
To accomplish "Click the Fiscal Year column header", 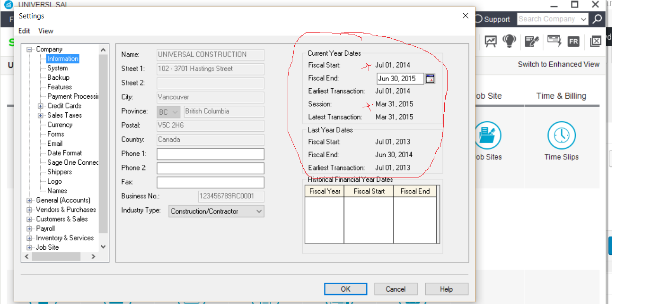I will pos(325,191).
